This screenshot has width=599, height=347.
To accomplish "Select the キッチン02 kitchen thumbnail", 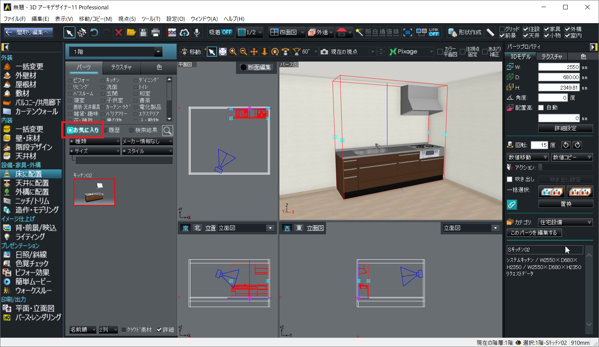I will click(x=94, y=192).
